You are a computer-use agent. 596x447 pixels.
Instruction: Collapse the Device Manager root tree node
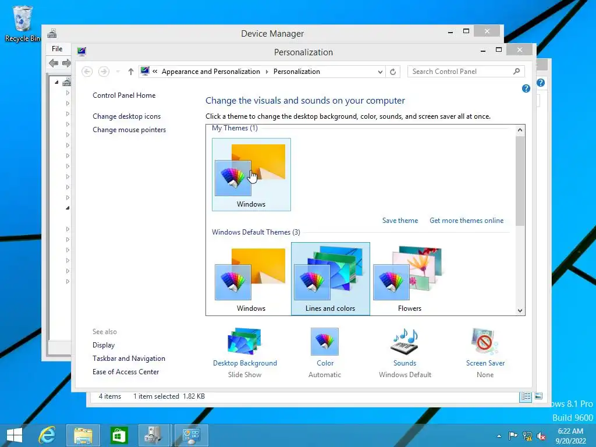click(x=56, y=82)
